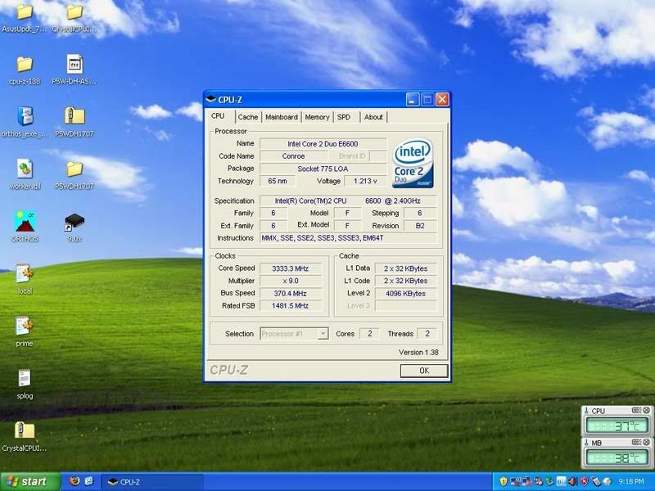
Task: Open the CrystalCPUID folder at top of desktop
Action: click(x=75, y=12)
